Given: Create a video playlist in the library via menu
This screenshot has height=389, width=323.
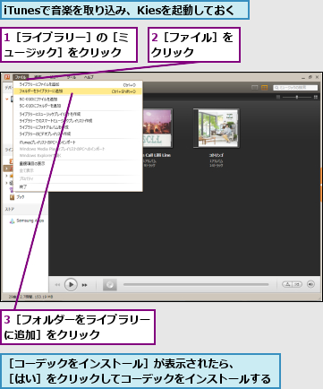Looking at the screenshot, I should pyautogui.click(x=78, y=134).
